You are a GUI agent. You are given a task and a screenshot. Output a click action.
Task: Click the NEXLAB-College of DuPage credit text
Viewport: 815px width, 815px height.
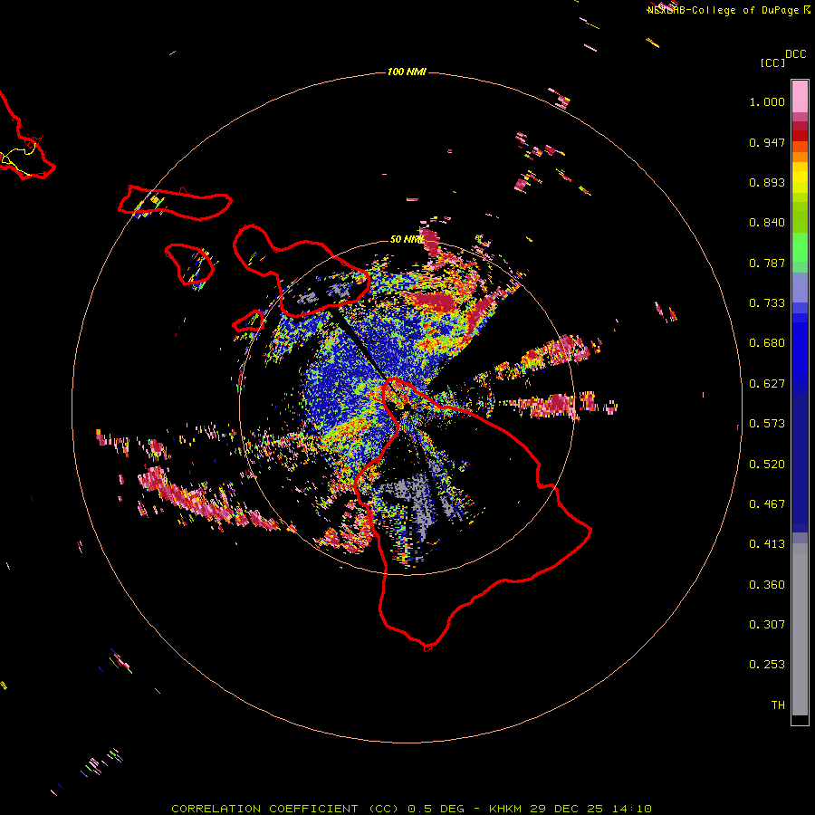pyautogui.click(x=723, y=10)
